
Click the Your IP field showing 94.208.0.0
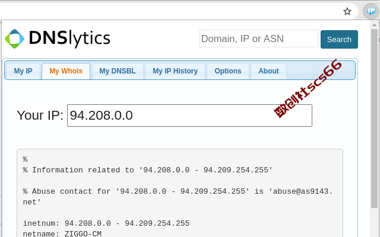tap(189, 116)
